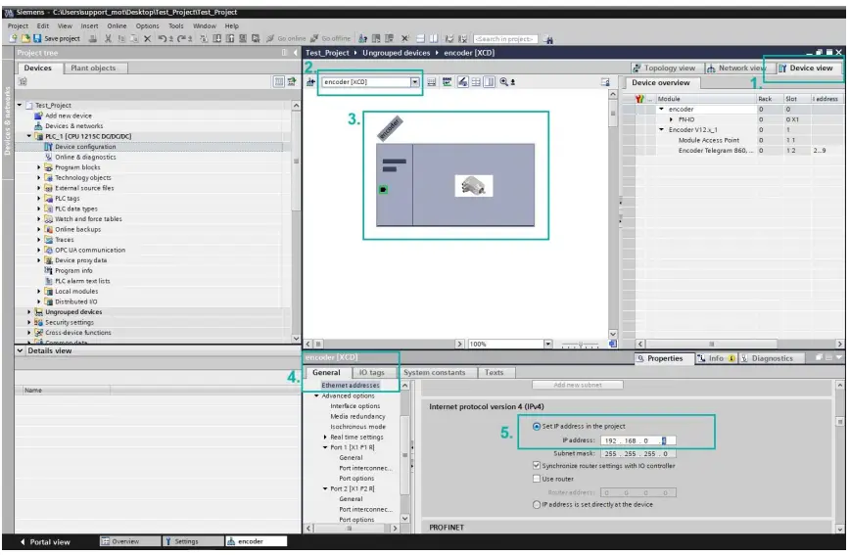Expand Real time settings in properties navigation

pos(325,438)
